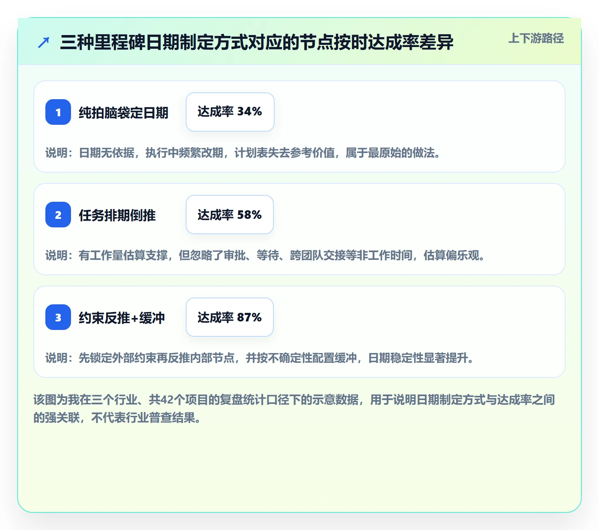The height and width of the screenshot is (530, 599).
Task: Click the number 3 badge
Action: [58, 317]
